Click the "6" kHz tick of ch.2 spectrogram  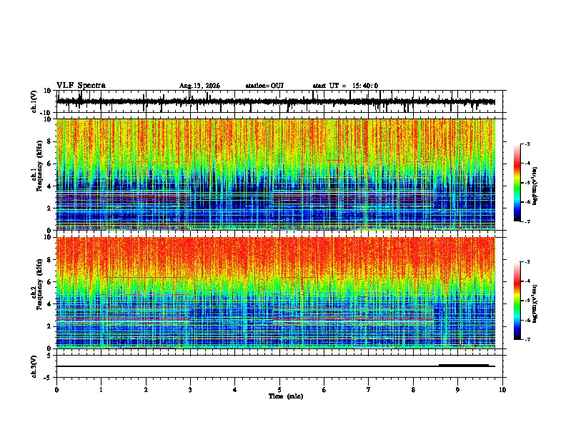(x=49, y=281)
